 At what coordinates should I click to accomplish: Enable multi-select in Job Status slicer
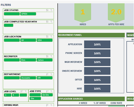tap(47, 10)
